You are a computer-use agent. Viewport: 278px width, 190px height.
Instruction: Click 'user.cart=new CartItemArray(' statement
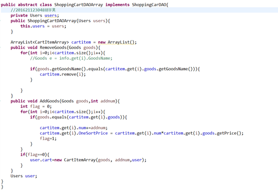[88, 160]
